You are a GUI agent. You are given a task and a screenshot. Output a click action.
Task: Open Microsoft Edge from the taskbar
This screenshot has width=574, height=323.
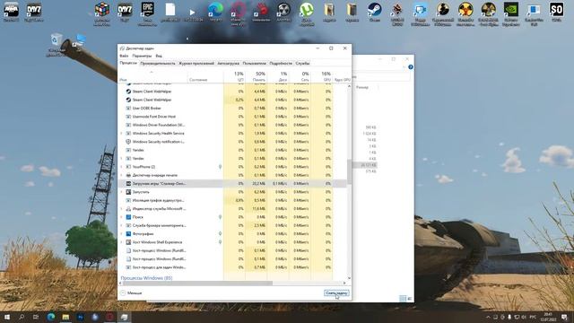pyautogui.click(x=50, y=317)
